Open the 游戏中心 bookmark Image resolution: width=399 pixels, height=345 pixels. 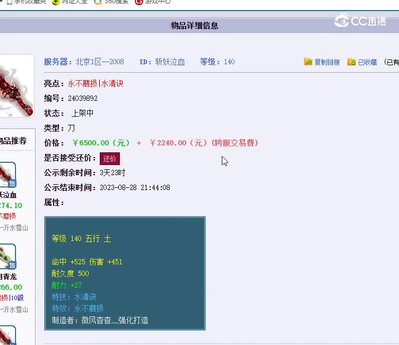tap(158, 2)
